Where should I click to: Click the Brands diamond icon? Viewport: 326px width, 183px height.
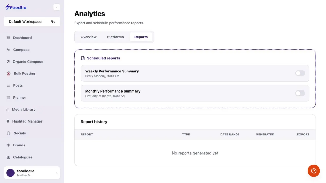[x=8, y=145]
